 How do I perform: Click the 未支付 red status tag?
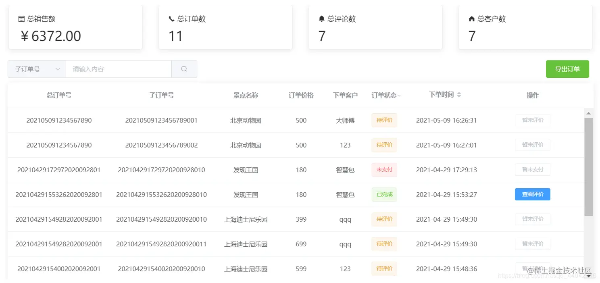pos(384,170)
